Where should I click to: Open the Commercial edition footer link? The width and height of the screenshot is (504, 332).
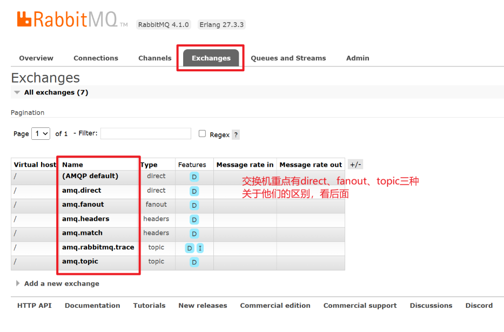click(275, 306)
